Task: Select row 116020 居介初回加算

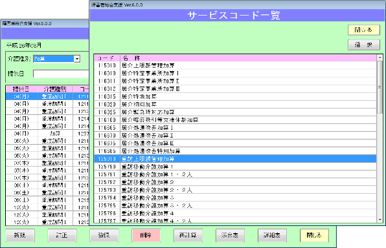Action: pos(235,105)
